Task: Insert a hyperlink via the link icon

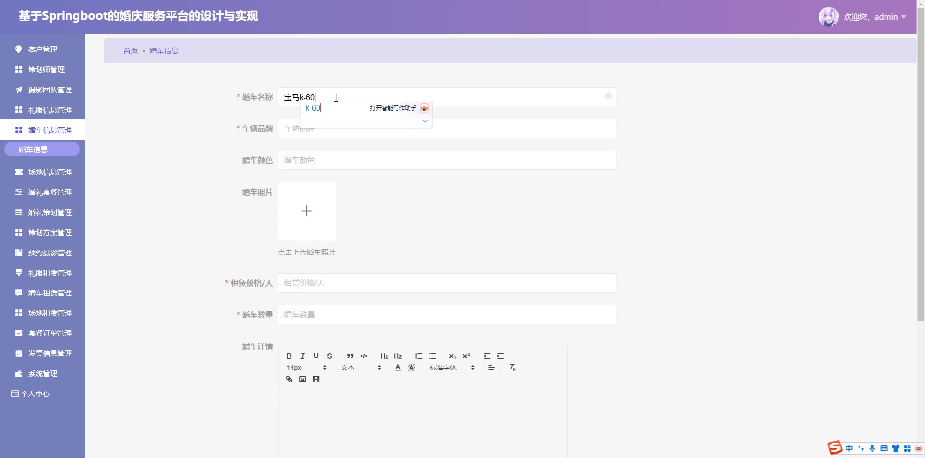Action: click(289, 379)
